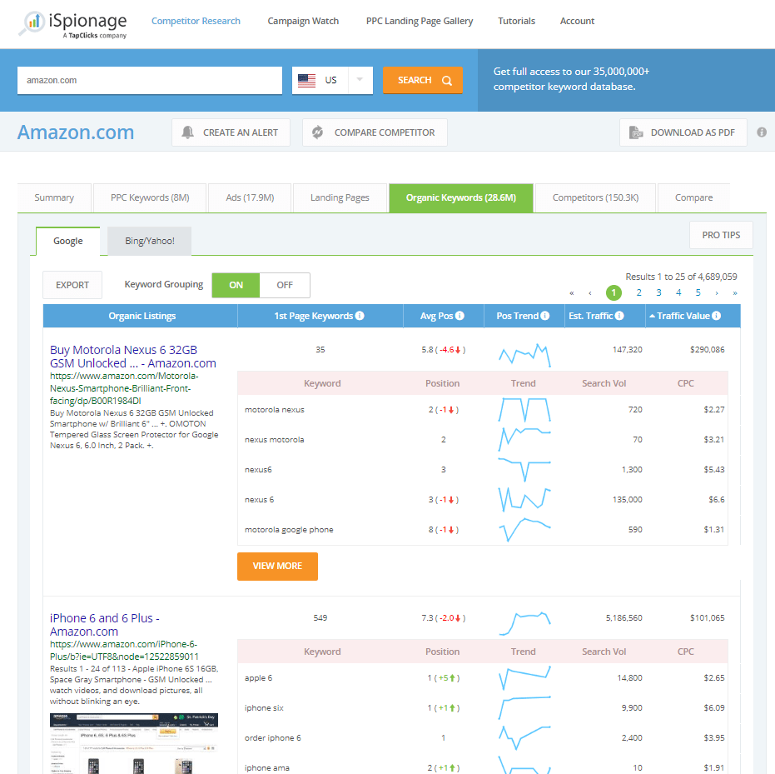The width and height of the screenshot is (775, 774).
Task: Click the trend sparkline for nexus 6 keyword
Action: click(524, 500)
